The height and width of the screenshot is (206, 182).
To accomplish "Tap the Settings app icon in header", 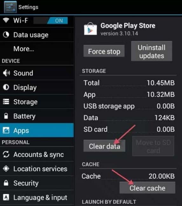I will pos(10,7).
